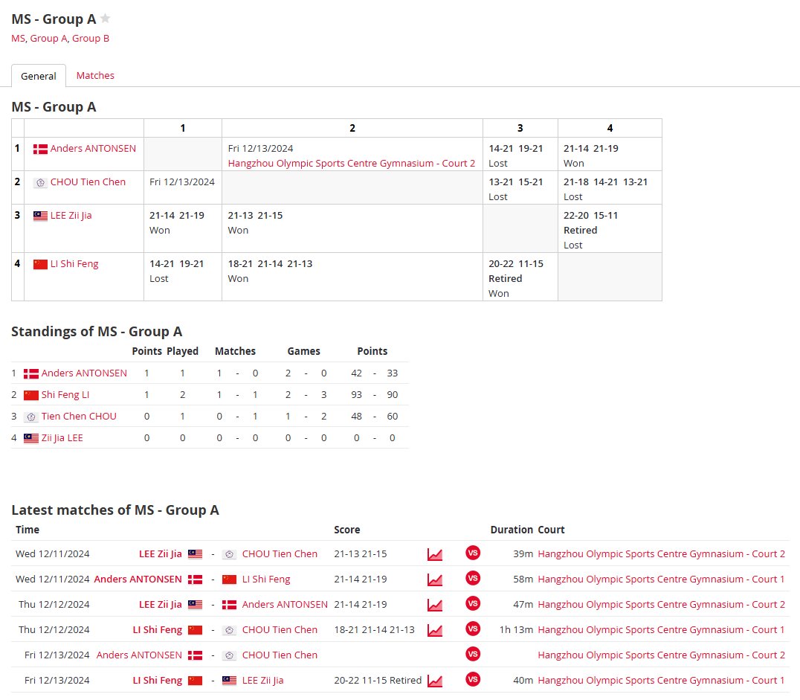Open head-to-head VS icon for LI vs CHOU match
Image resolution: width=800 pixels, height=700 pixels.
coord(473,629)
